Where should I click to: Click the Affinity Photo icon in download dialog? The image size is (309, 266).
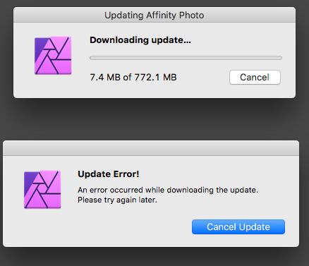53,56
